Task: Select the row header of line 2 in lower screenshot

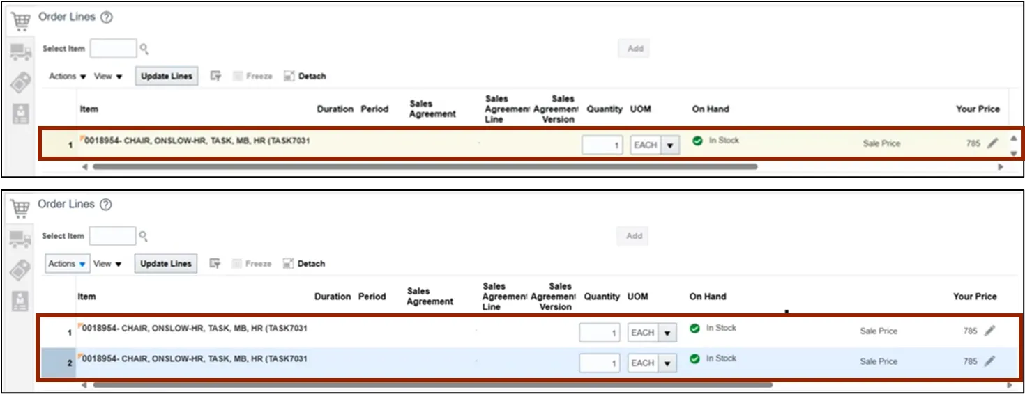Action: [59, 363]
